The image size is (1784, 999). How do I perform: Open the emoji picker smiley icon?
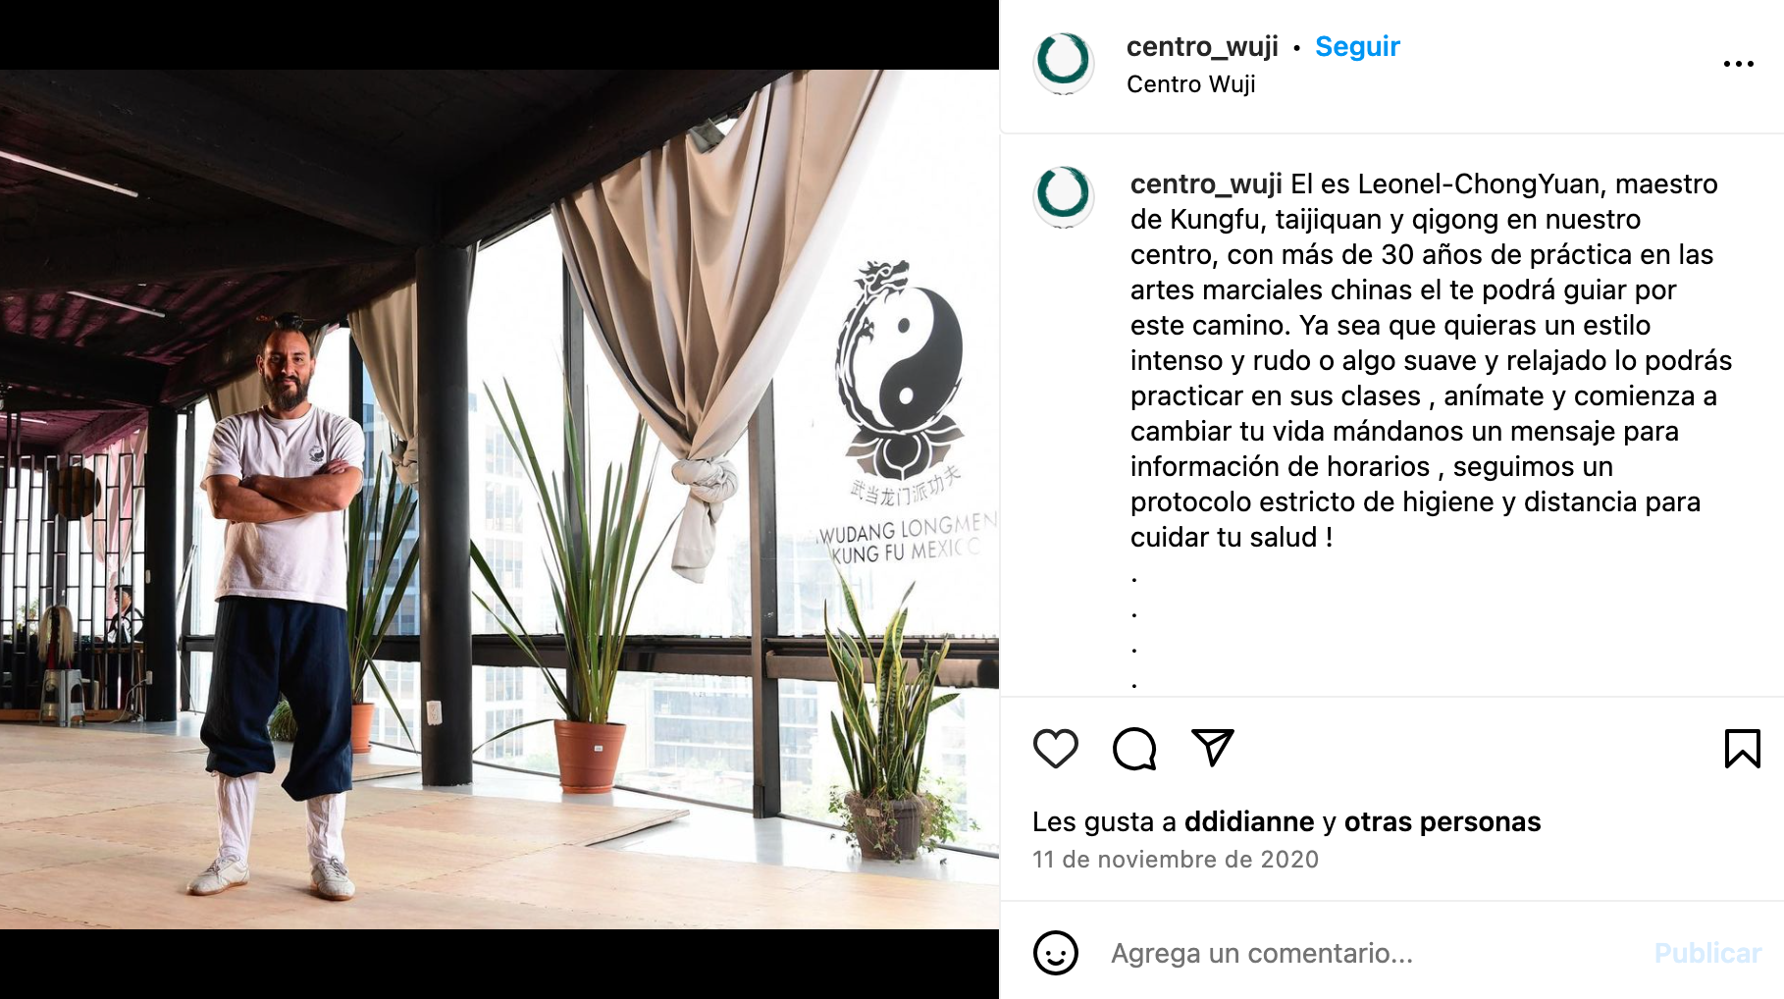1056,953
